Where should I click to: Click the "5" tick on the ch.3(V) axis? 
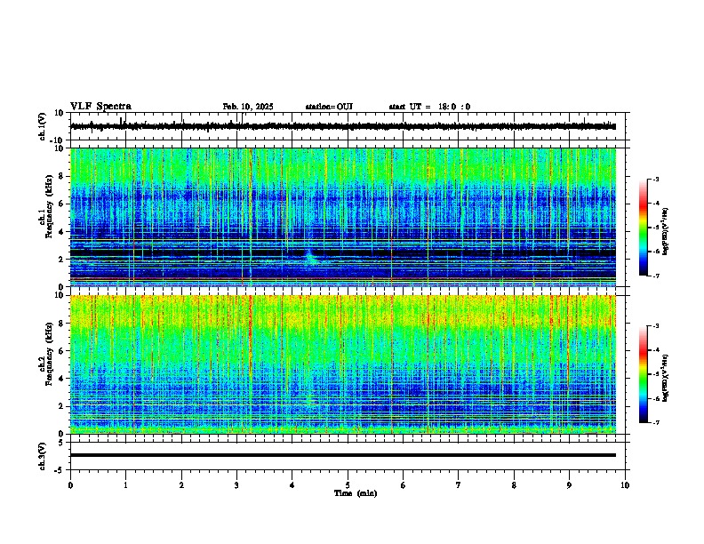coord(62,443)
